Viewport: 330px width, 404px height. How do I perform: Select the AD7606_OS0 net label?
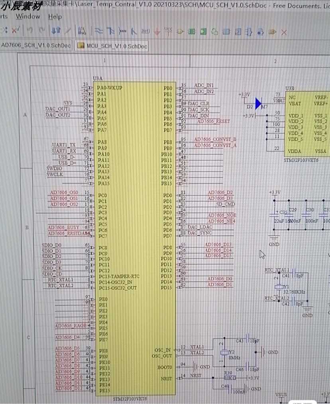pos(64,192)
